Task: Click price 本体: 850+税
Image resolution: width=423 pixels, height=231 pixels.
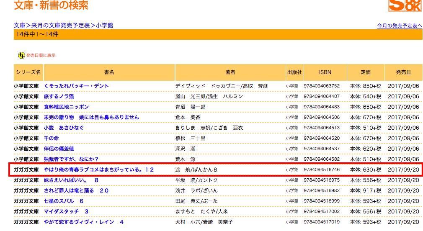Action: (x=366, y=86)
